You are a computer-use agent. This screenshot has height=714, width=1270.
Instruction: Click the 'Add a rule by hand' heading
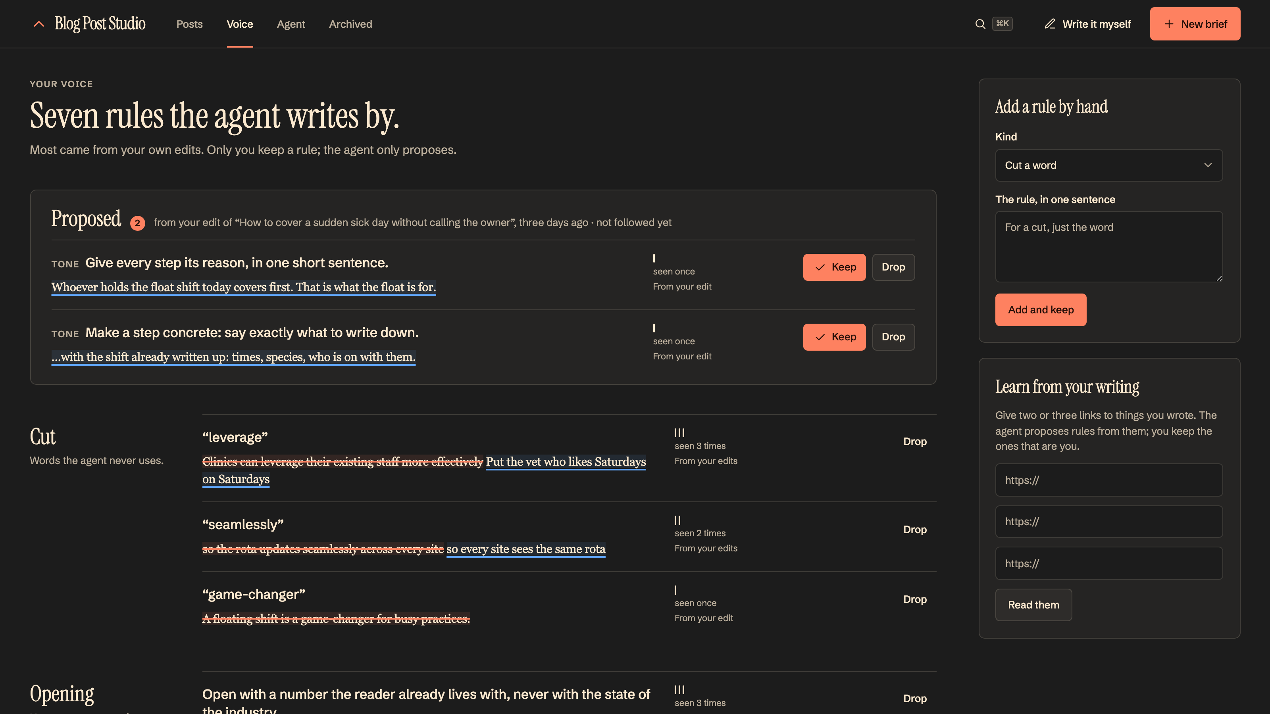click(x=1051, y=106)
